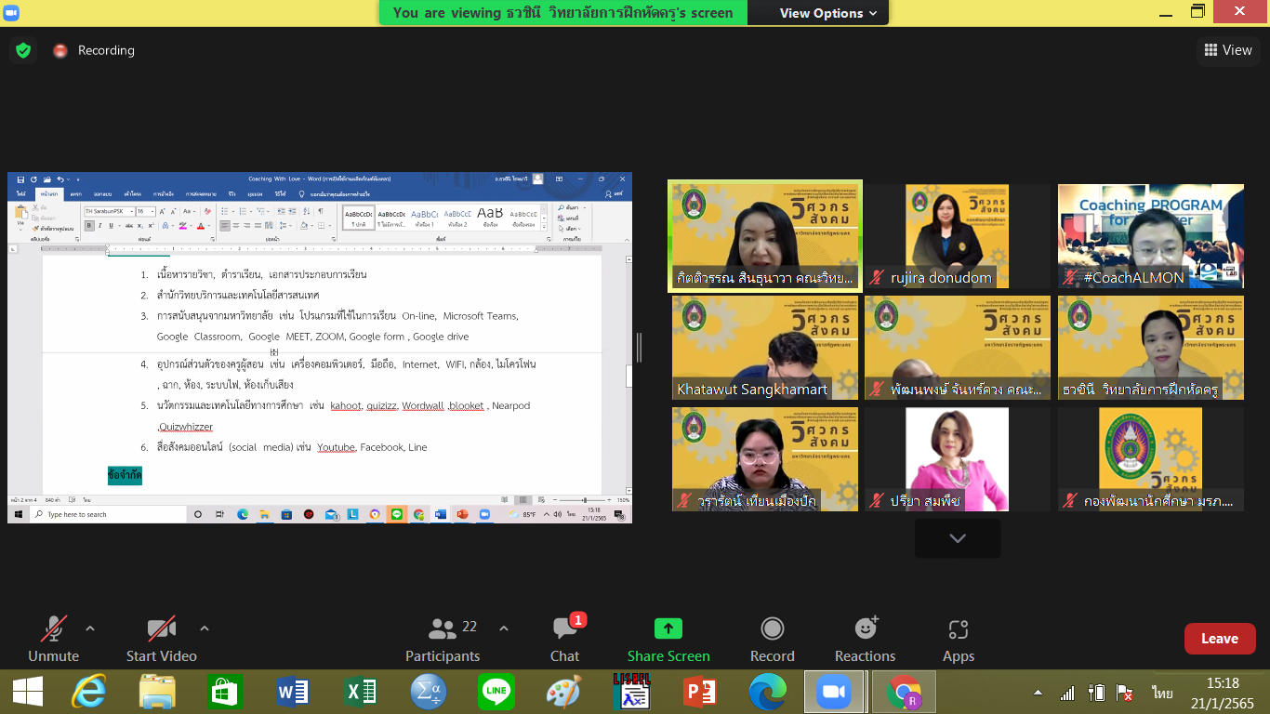Toggle the Record button
Image resolution: width=1270 pixels, height=714 pixels.
tap(773, 640)
